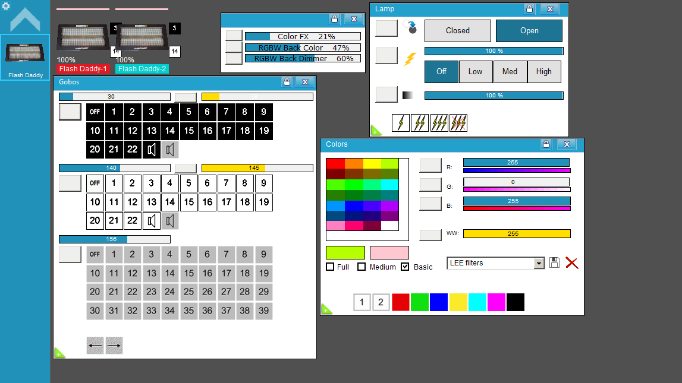Pick the red preset swatch
The width and height of the screenshot is (682, 383).
pos(400,302)
